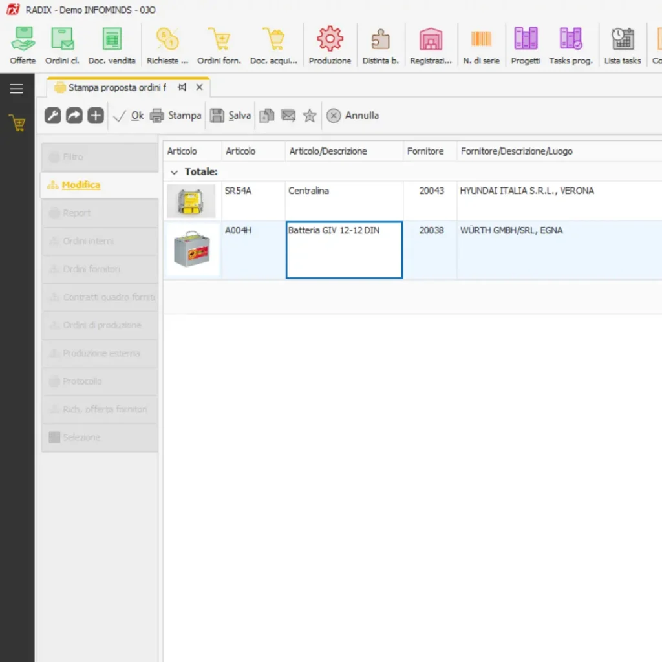Save using the Salva button

point(231,116)
